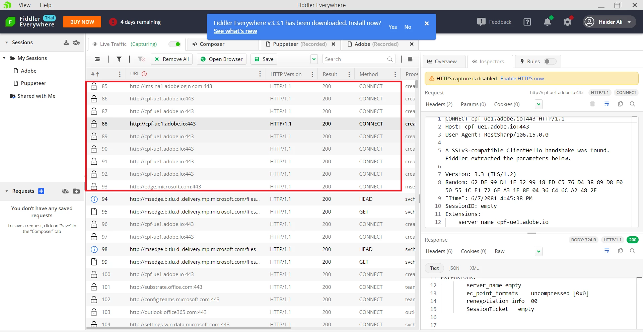Screen dimensions: 643x332
Task: Import sessions with download icon
Action: (x=66, y=43)
